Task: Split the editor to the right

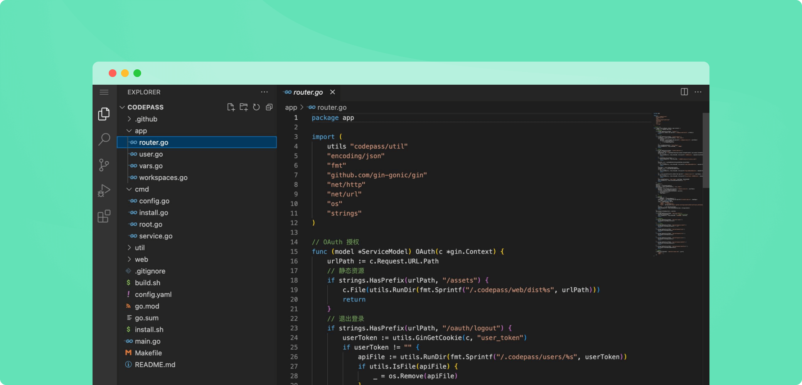Action: coord(684,92)
